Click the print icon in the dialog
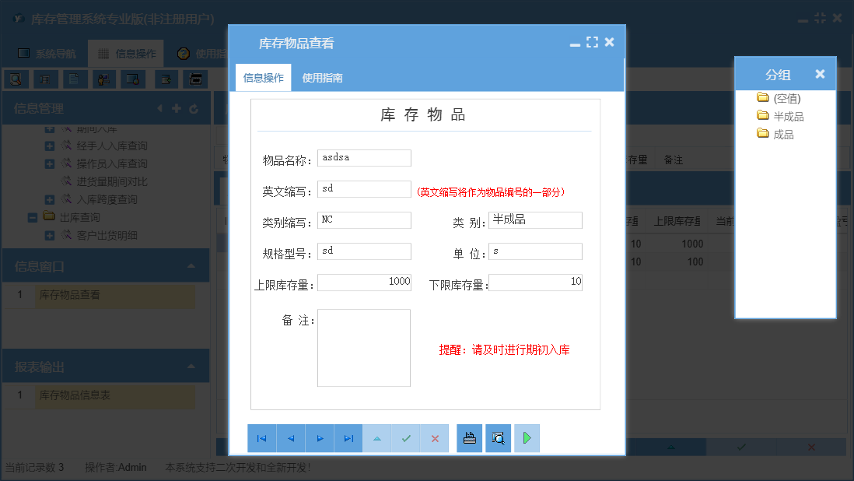 469,438
